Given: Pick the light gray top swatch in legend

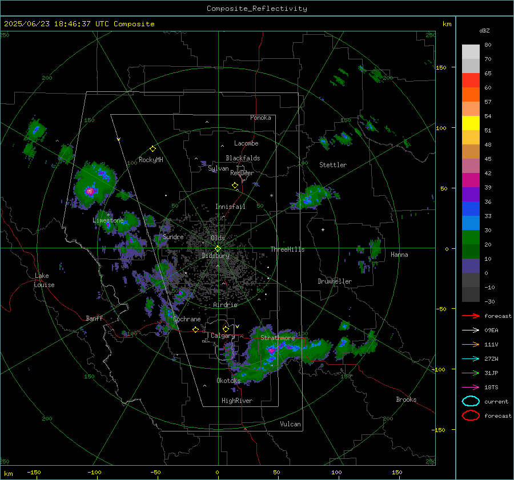Looking at the screenshot, I should 471,52.
